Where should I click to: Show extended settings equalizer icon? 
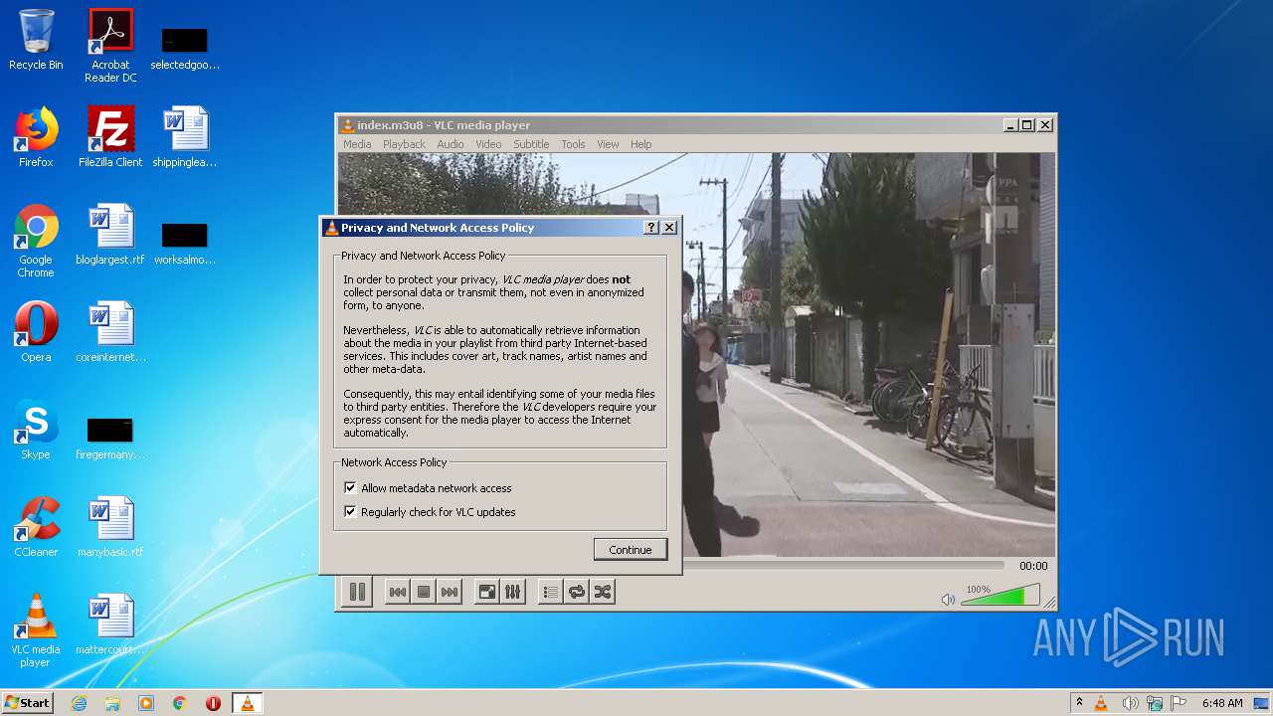512,592
